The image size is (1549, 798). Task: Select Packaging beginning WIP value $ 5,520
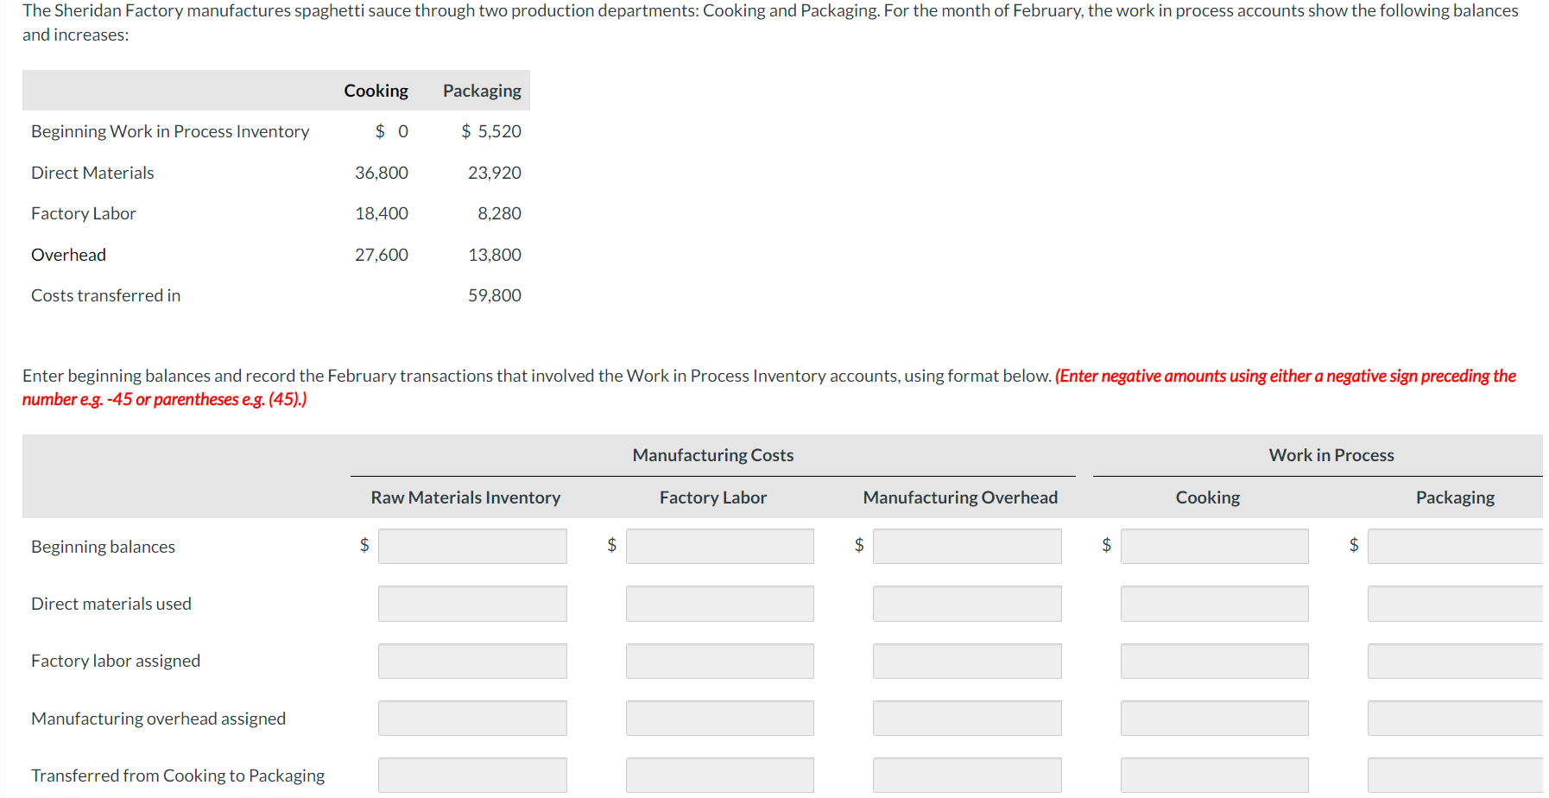(x=491, y=131)
